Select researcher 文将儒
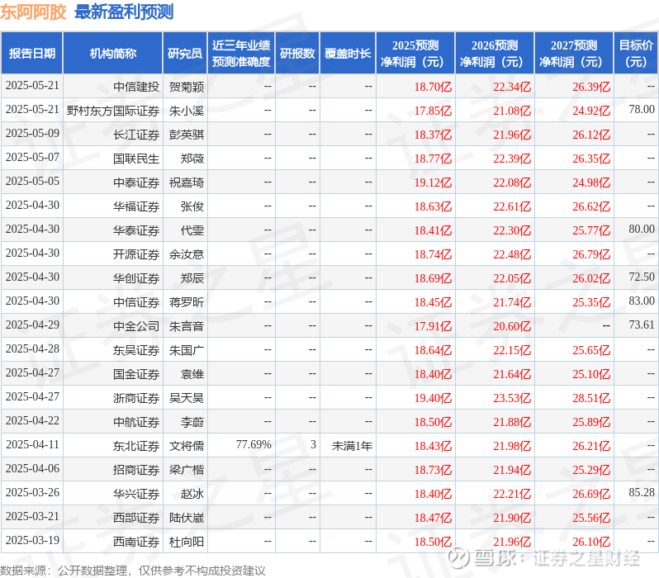Screen dimensions: 659x578 pyautogui.click(x=187, y=446)
